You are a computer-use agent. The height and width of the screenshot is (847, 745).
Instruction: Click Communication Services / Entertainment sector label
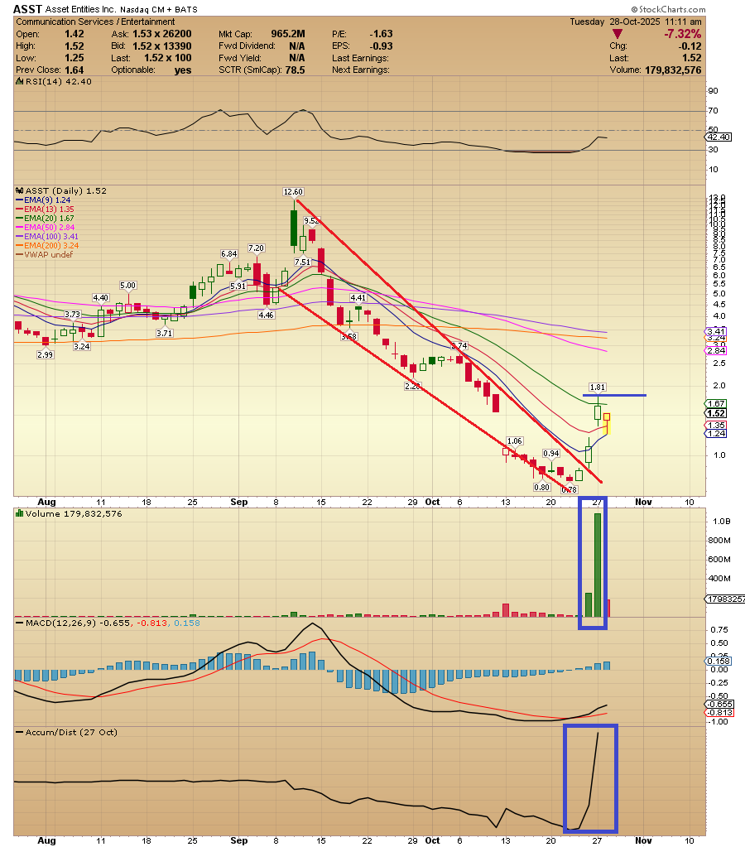tap(95, 22)
